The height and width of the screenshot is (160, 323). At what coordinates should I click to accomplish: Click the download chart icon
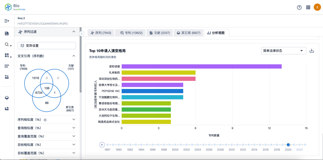tap(312, 51)
